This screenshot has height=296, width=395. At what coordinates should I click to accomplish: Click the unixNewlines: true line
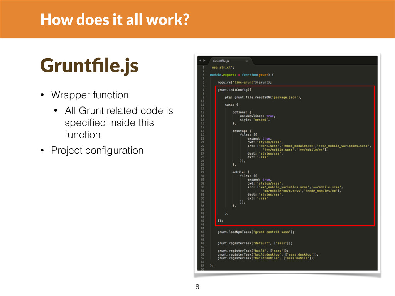(x=258, y=116)
